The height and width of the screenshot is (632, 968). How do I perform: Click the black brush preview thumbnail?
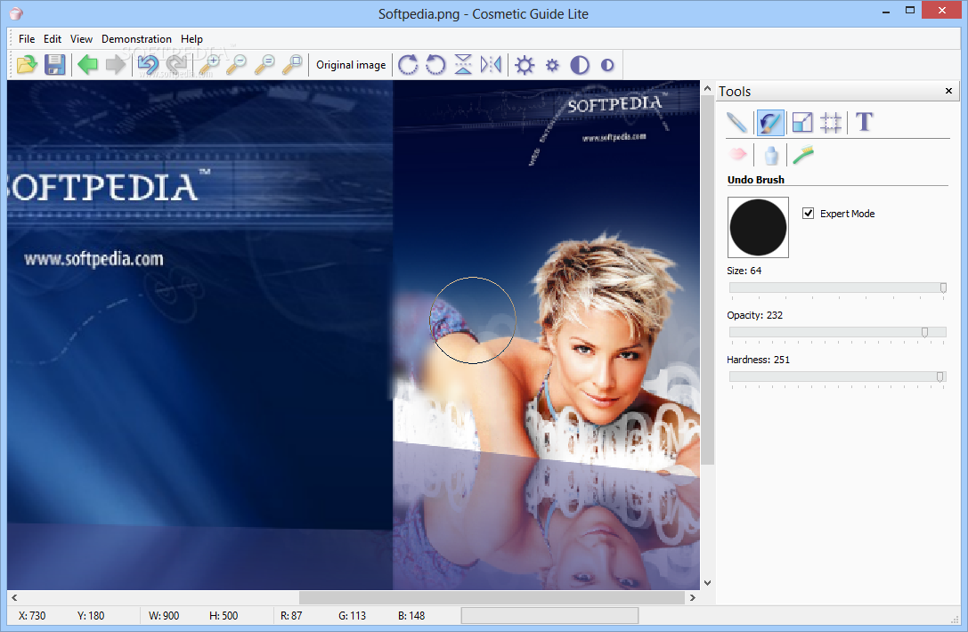758,227
